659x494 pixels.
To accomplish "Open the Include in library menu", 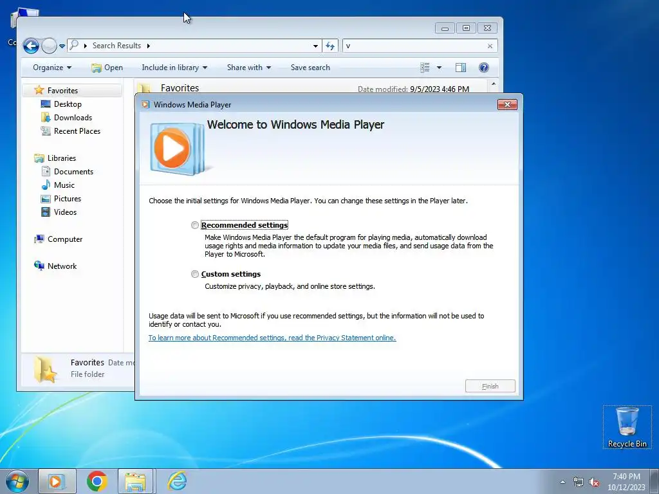I will 174,68.
